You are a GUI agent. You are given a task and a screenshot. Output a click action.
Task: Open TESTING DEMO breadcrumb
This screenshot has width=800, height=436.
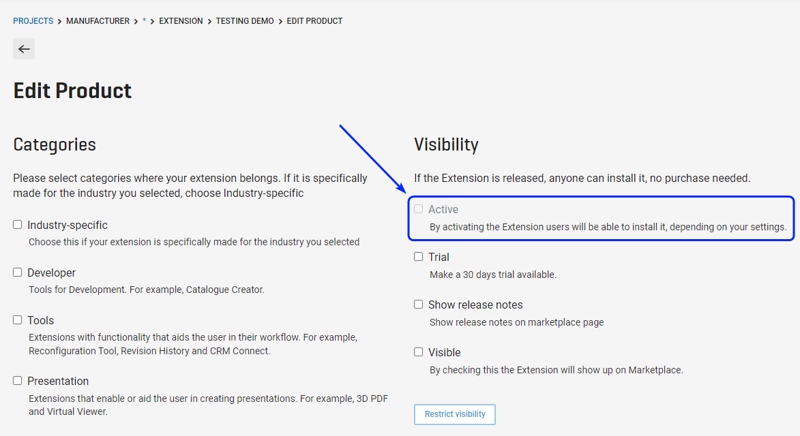click(x=245, y=21)
